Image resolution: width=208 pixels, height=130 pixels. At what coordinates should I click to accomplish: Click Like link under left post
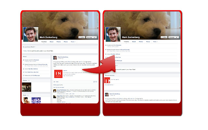54,82
